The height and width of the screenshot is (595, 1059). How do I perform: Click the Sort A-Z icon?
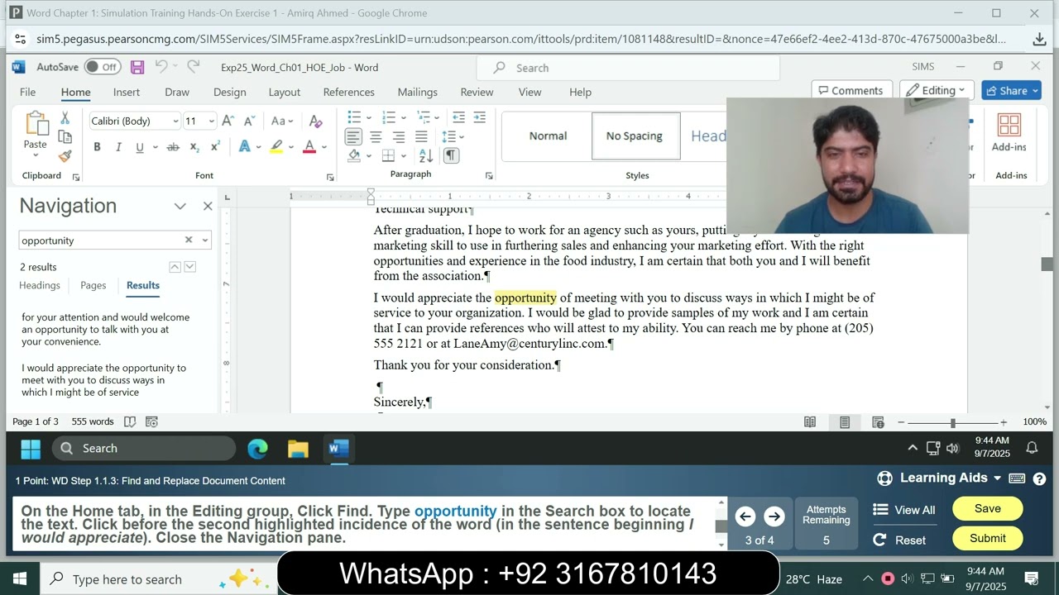(425, 155)
